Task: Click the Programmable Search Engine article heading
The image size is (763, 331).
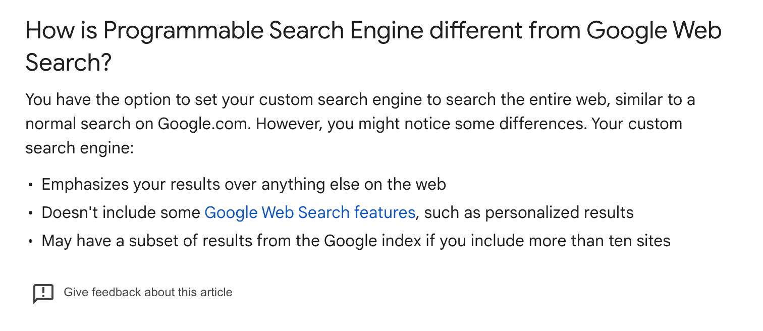Action: (373, 46)
